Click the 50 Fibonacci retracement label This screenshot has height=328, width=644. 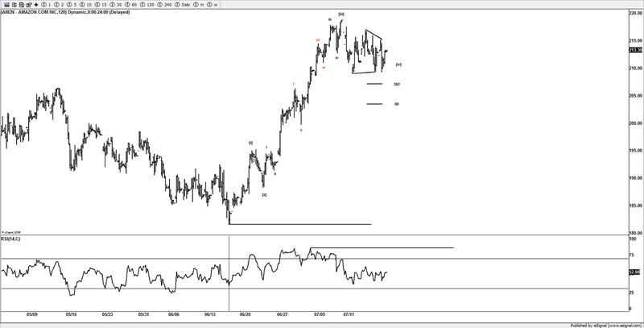coord(397,105)
